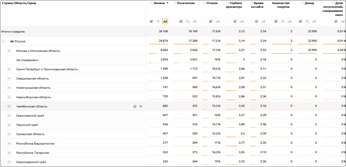Sort table by Отказы column header
The image size is (346, 167).
point(212,3)
